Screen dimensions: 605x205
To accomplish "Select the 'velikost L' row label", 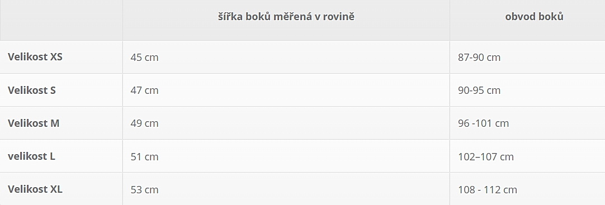I will click(x=31, y=156).
